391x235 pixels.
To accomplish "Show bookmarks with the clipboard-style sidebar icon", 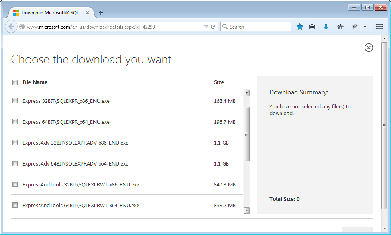I will pyautogui.click(x=312, y=27).
